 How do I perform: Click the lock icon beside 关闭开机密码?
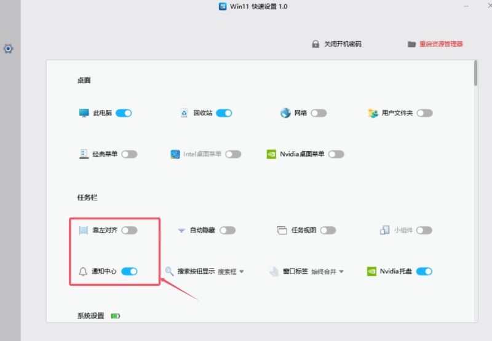pyautogui.click(x=315, y=44)
